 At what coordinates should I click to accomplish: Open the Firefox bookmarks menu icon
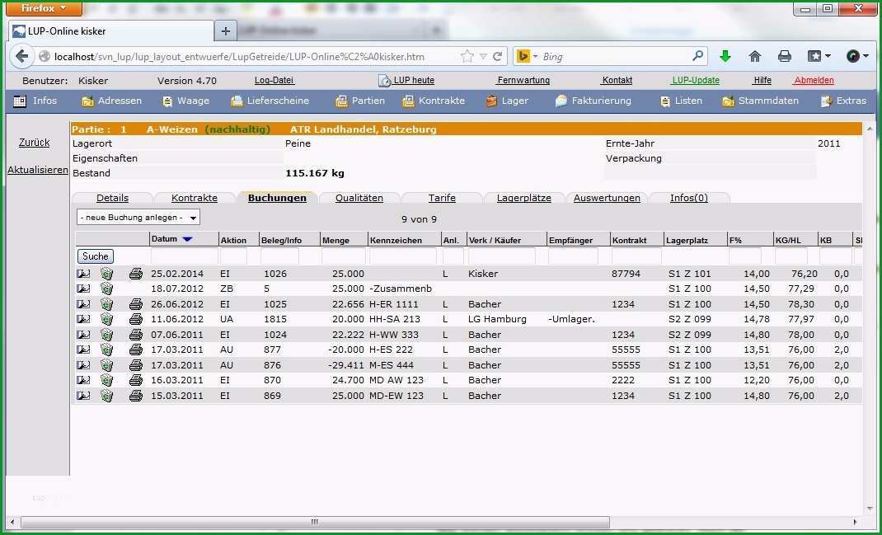tap(819, 56)
